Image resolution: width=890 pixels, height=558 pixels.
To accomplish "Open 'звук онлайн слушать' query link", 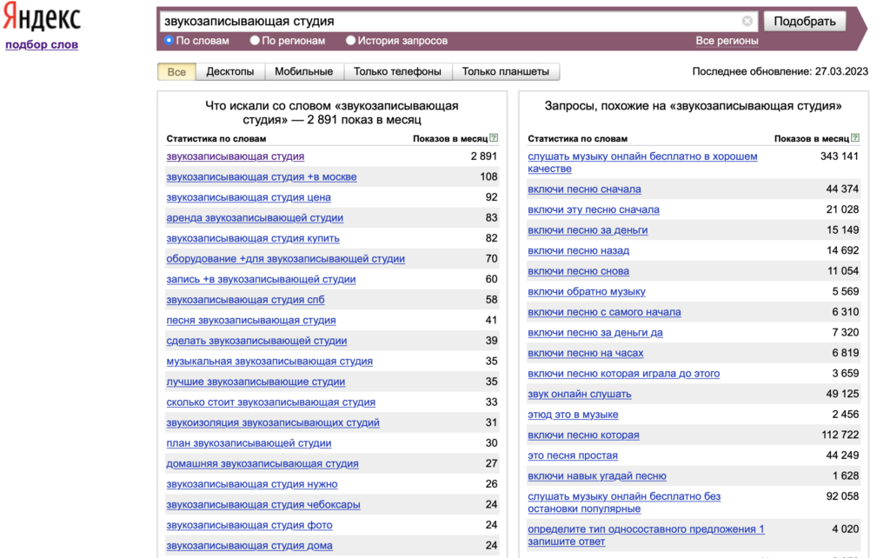I will 580,394.
